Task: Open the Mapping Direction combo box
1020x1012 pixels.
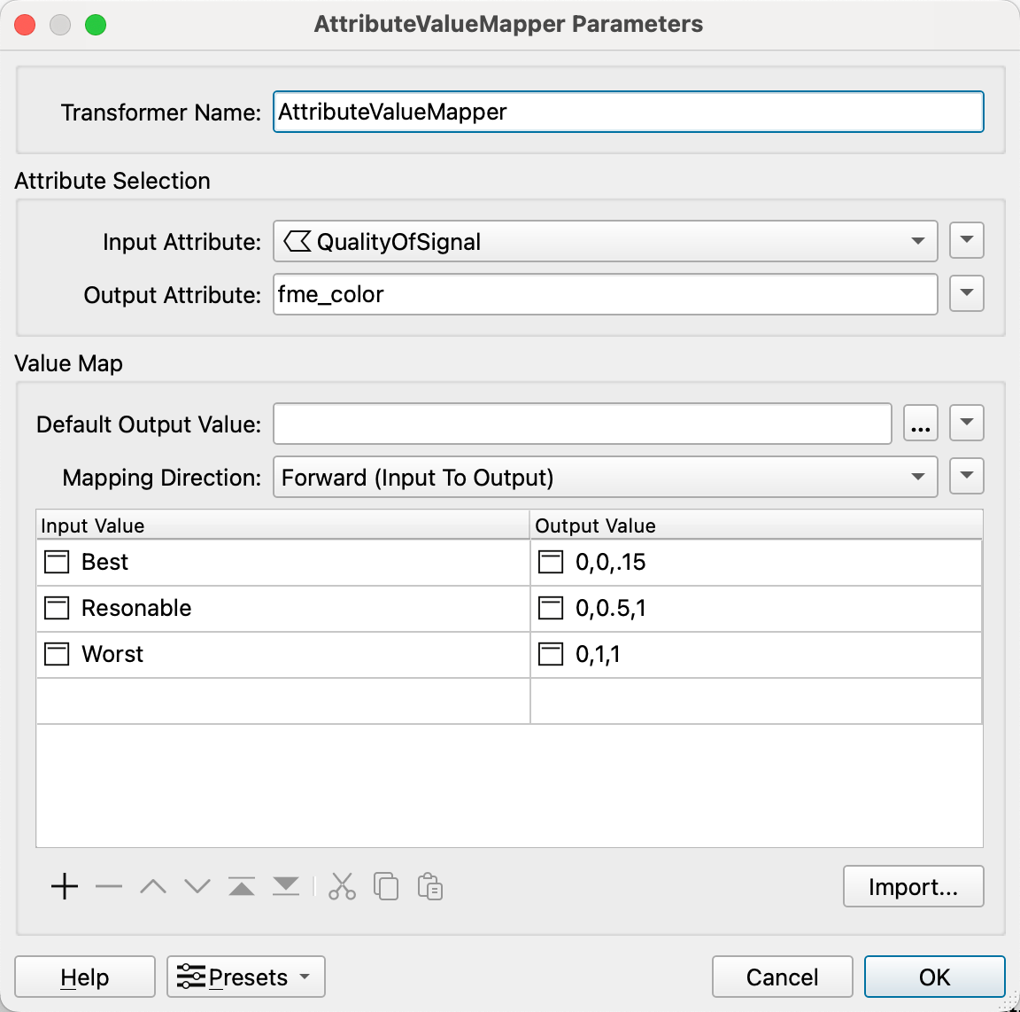Action: coord(605,478)
